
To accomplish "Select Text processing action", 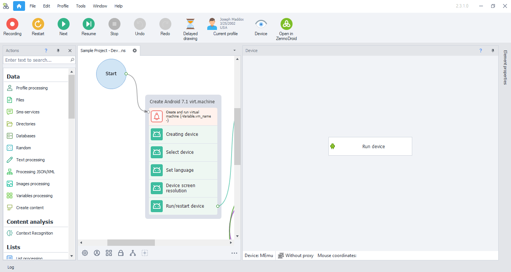I will pyautogui.click(x=30, y=160).
